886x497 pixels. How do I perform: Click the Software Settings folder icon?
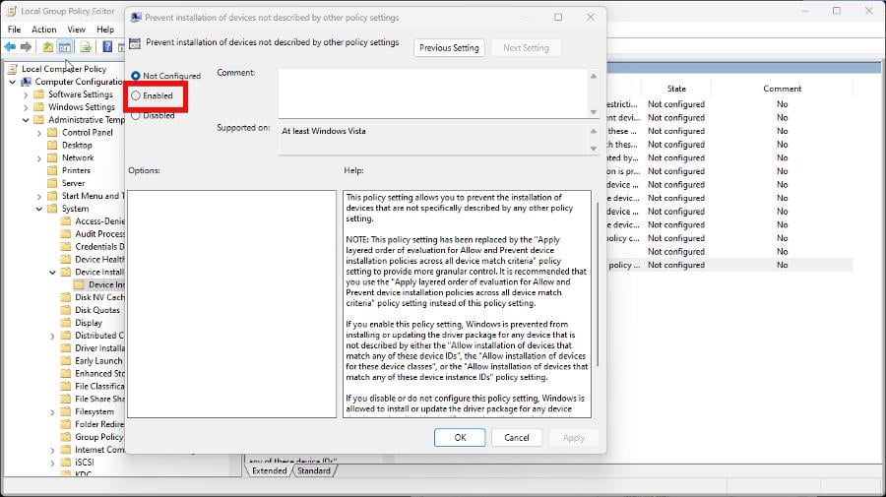pyautogui.click(x=39, y=94)
